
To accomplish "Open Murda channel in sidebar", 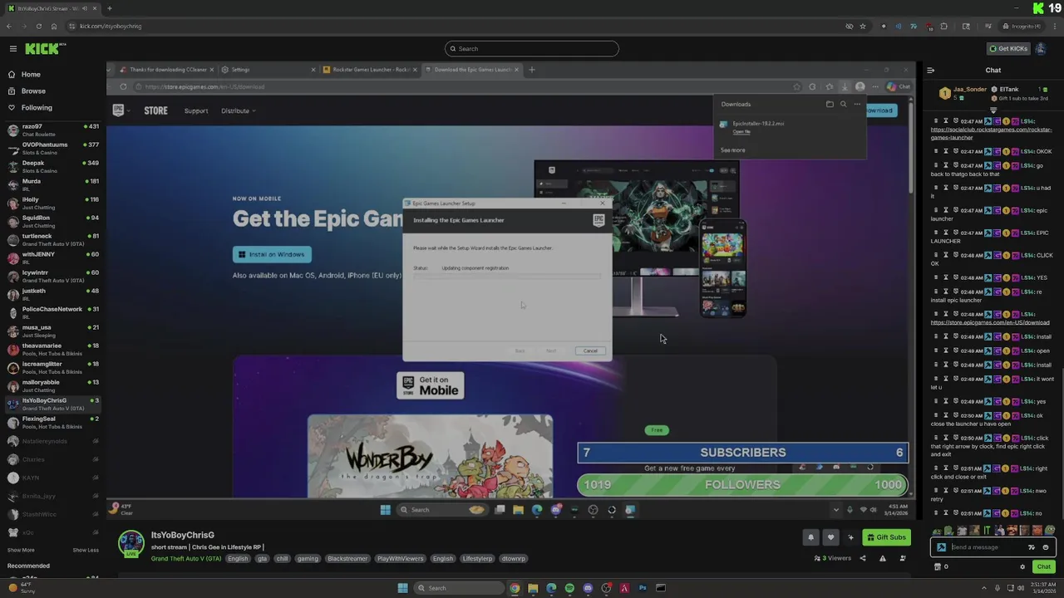I will tap(52, 184).
